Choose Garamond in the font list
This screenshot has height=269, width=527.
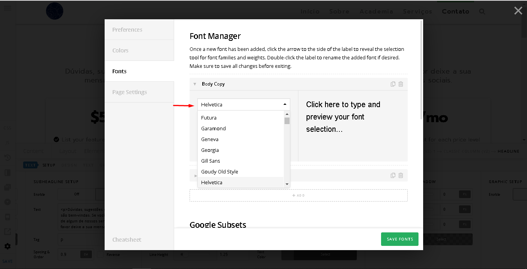click(241, 128)
